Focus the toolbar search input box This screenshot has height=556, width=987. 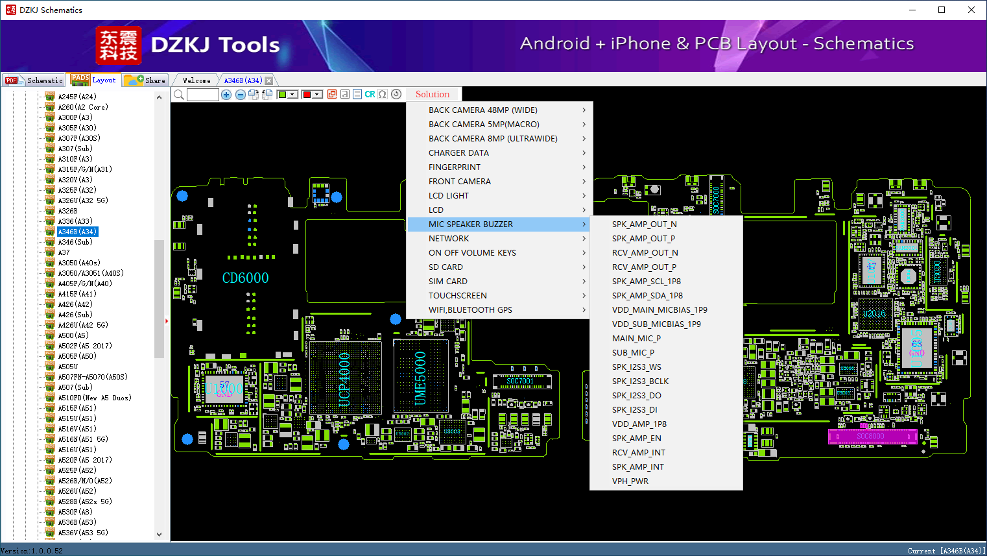[203, 95]
